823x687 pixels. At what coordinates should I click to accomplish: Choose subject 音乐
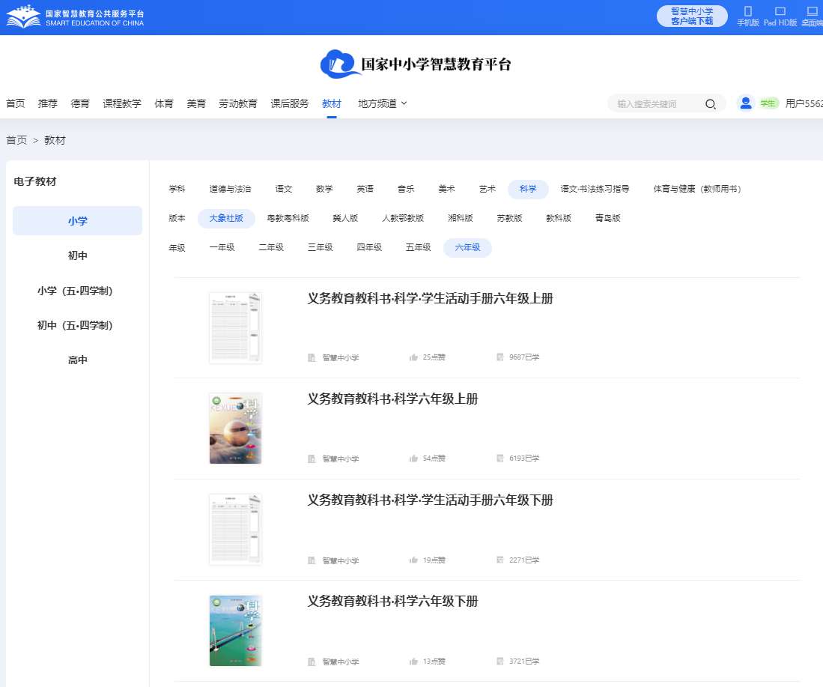coord(406,189)
